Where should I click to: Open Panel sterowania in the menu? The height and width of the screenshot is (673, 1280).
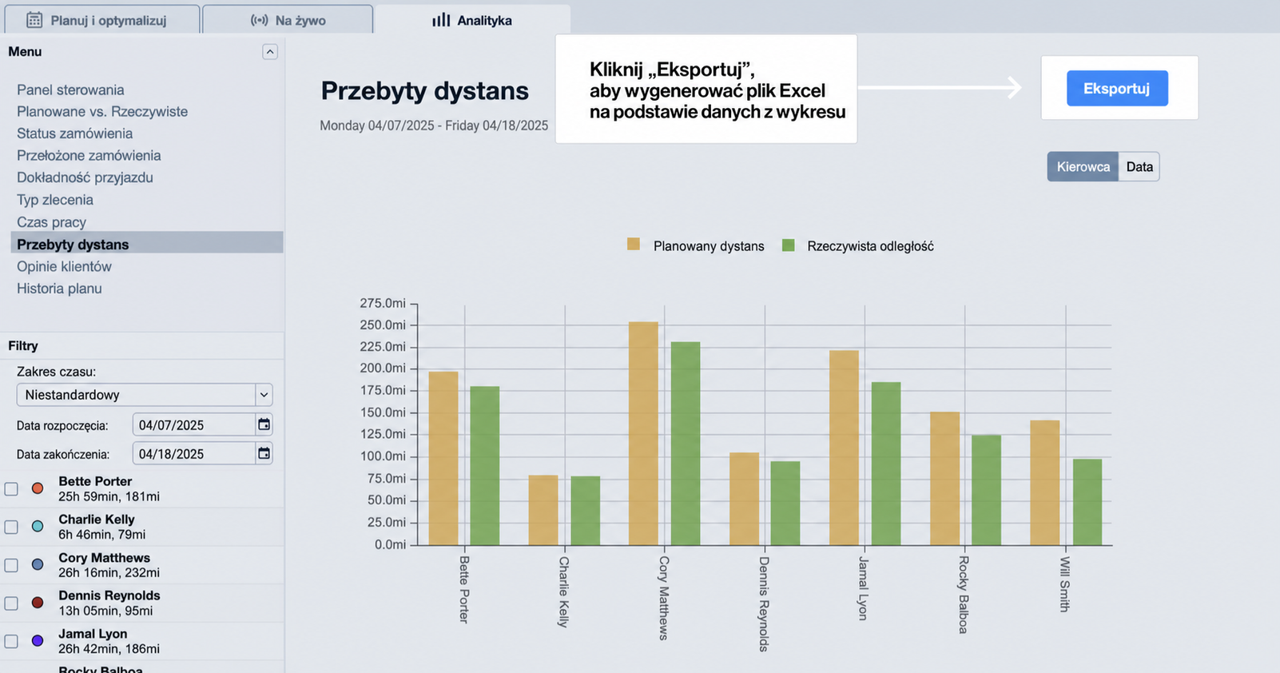pos(70,90)
